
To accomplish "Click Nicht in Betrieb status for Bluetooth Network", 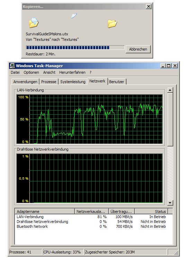I will pos(153,226).
